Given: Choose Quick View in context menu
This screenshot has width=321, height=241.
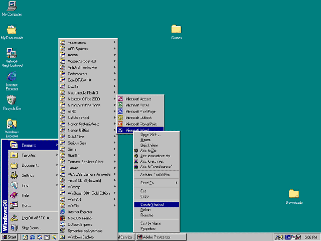Looking at the screenshot, I should (x=156, y=145).
